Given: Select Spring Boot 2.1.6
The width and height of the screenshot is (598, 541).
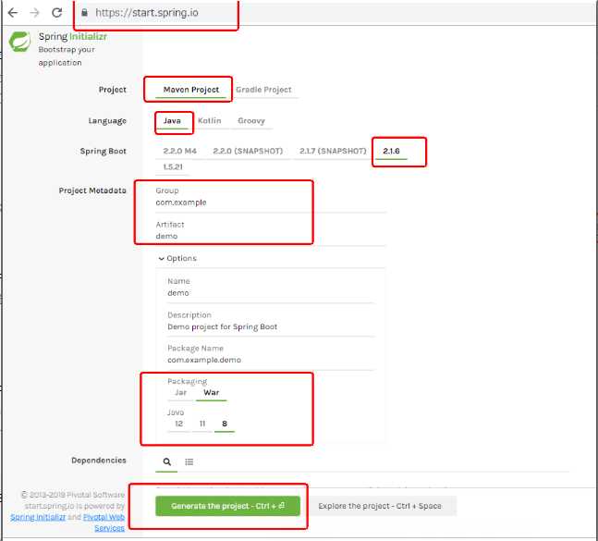Looking at the screenshot, I should tap(391, 151).
